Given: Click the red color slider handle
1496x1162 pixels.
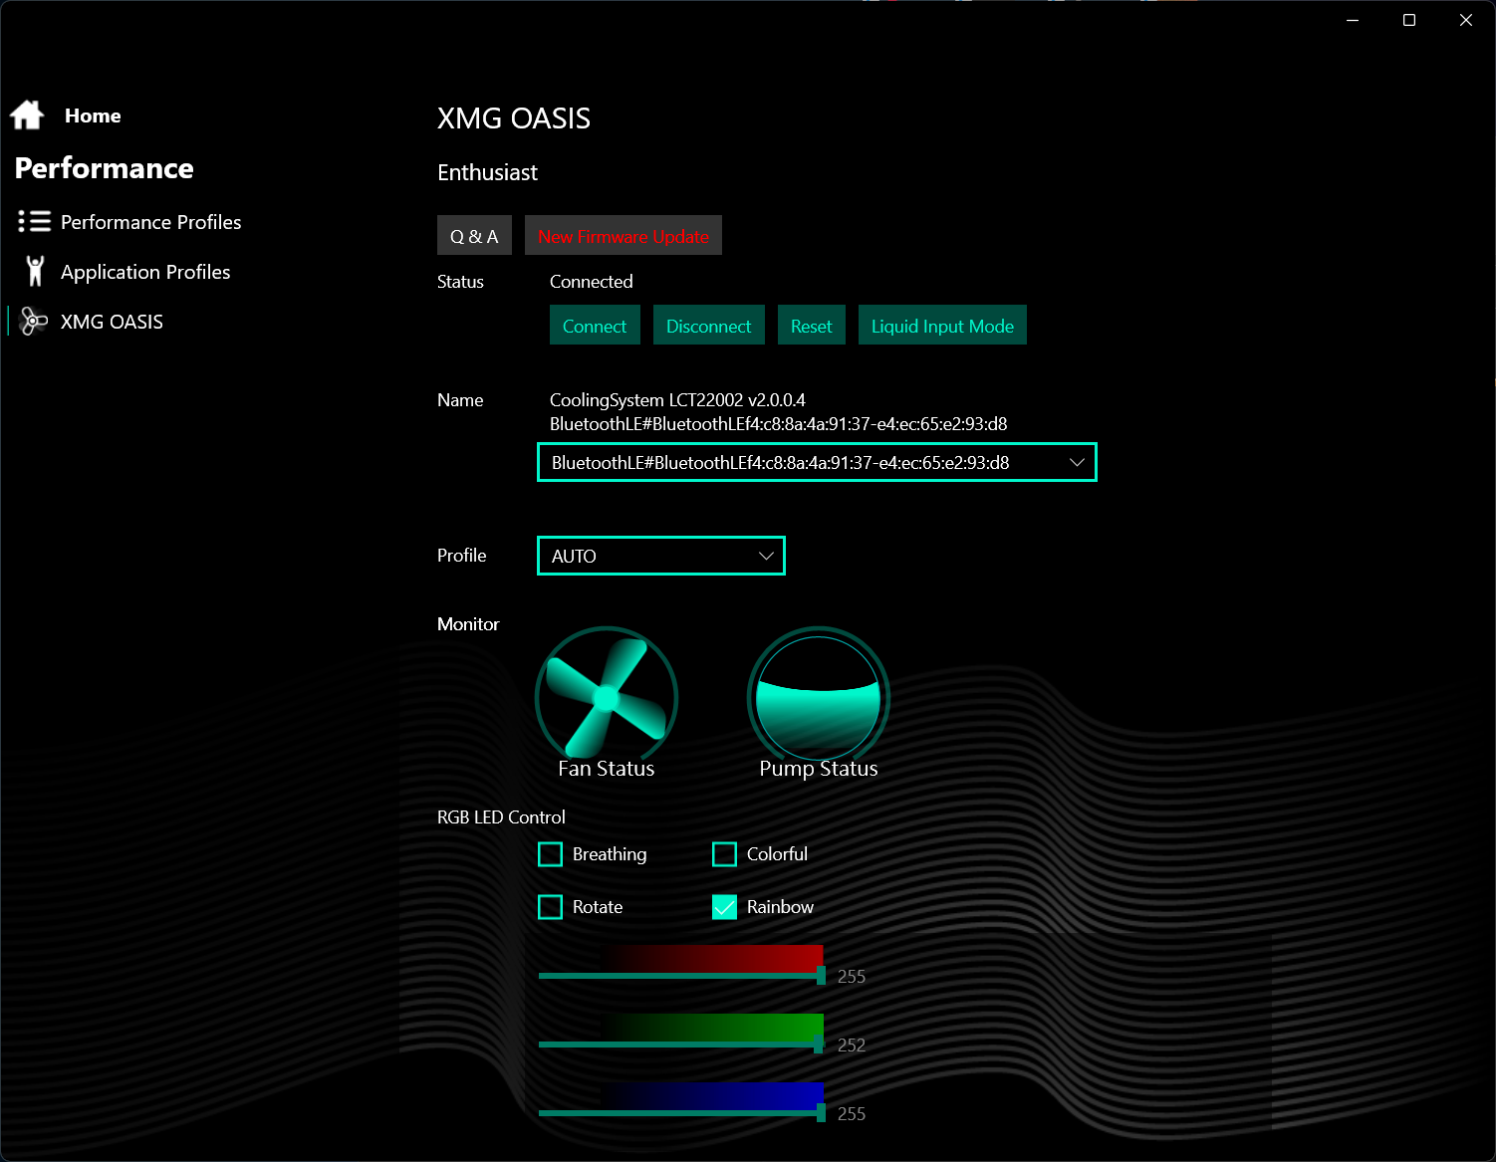Looking at the screenshot, I should (x=821, y=975).
